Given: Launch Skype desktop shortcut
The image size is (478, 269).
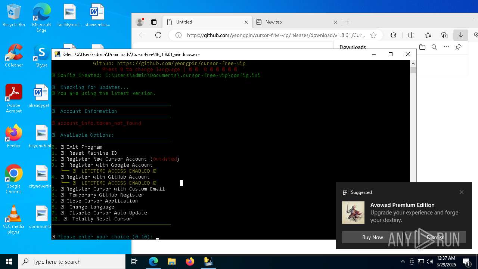Looking at the screenshot, I should [41, 55].
